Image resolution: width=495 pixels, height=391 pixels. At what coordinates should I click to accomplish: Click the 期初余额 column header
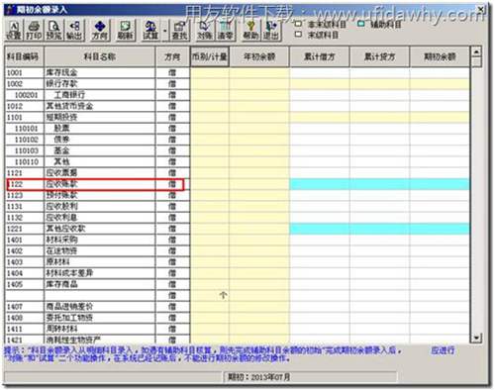click(440, 56)
